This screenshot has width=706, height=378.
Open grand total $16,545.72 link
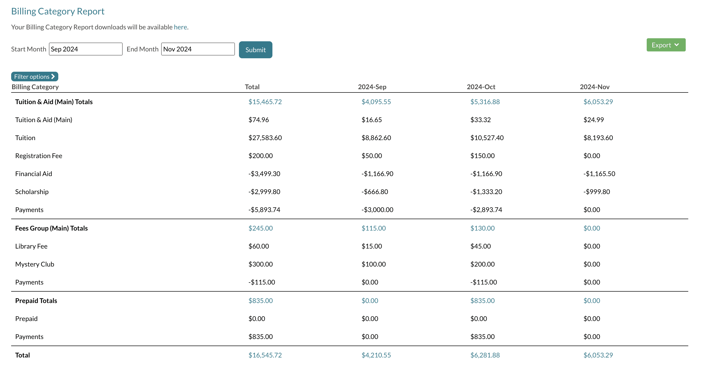pos(265,355)
